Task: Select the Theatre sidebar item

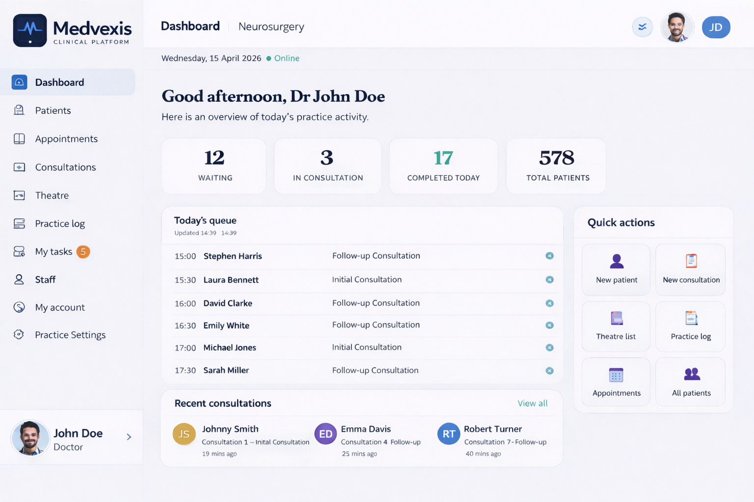Action: coord(52,195)
